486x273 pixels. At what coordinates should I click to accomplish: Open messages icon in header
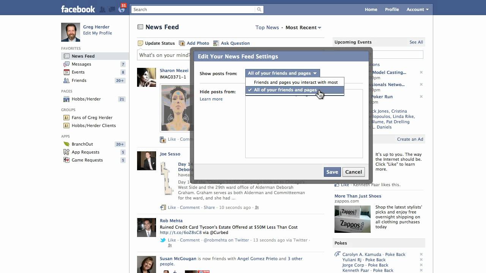coord(112,9)
